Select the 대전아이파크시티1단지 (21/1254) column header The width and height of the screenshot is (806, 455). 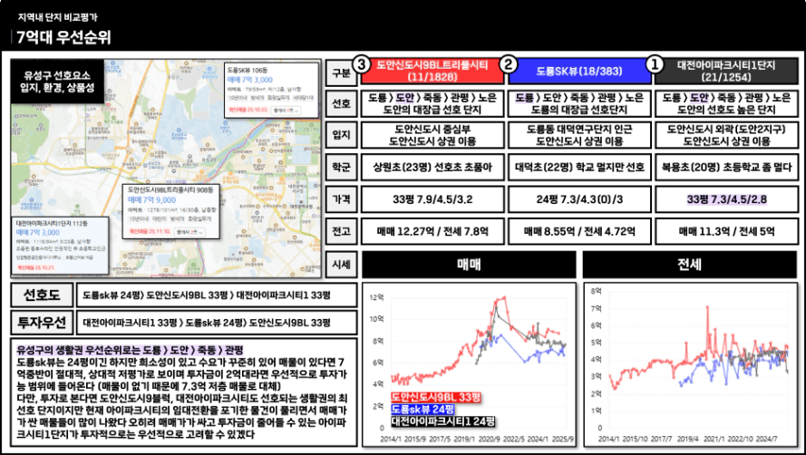coord(726,72)
